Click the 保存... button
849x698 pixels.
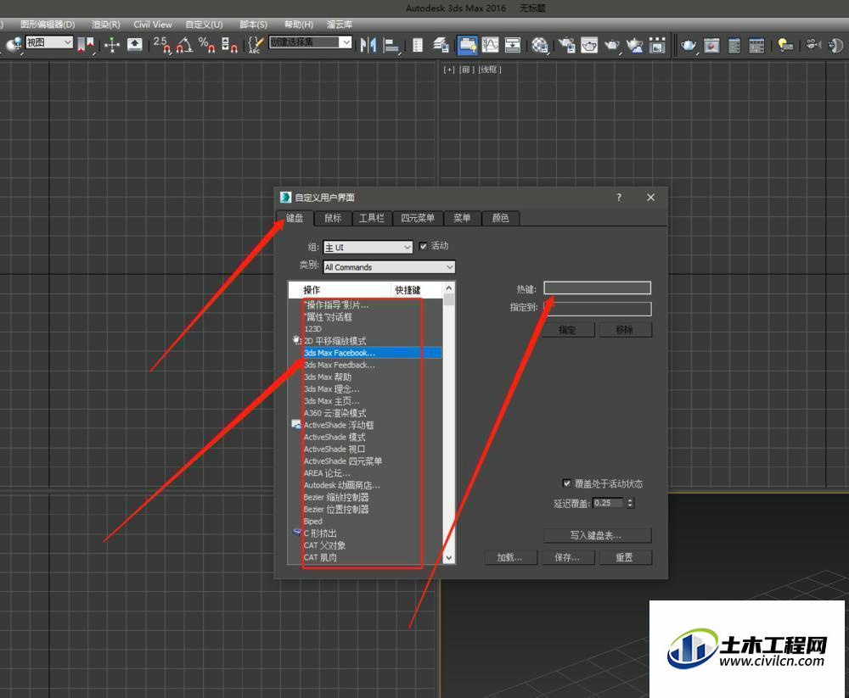[x=567, y=557]
